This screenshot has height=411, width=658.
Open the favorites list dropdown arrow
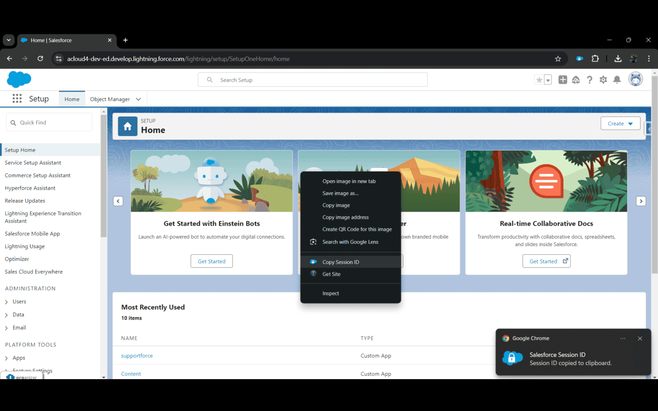click(x=548, y=80)
